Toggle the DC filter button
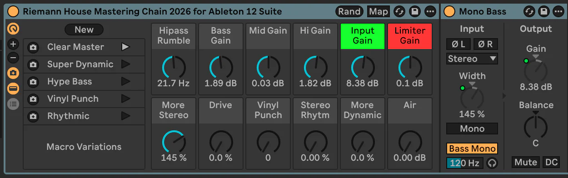The width and height of the screenshot is (568, 178). [x=551, y=162]
